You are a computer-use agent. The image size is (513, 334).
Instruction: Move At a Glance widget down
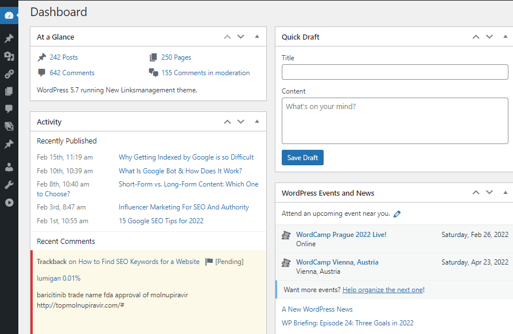241,37
